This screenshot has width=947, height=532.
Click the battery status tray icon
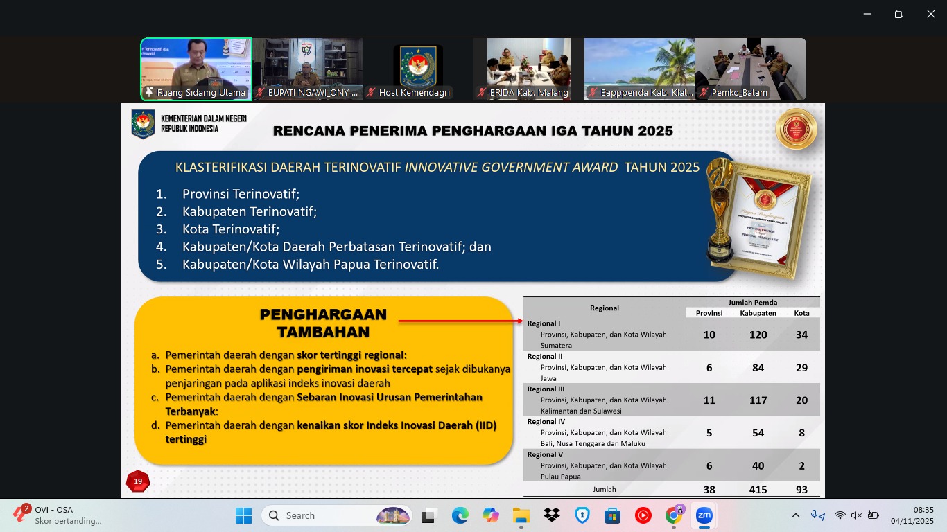click(x=874, y=515)
